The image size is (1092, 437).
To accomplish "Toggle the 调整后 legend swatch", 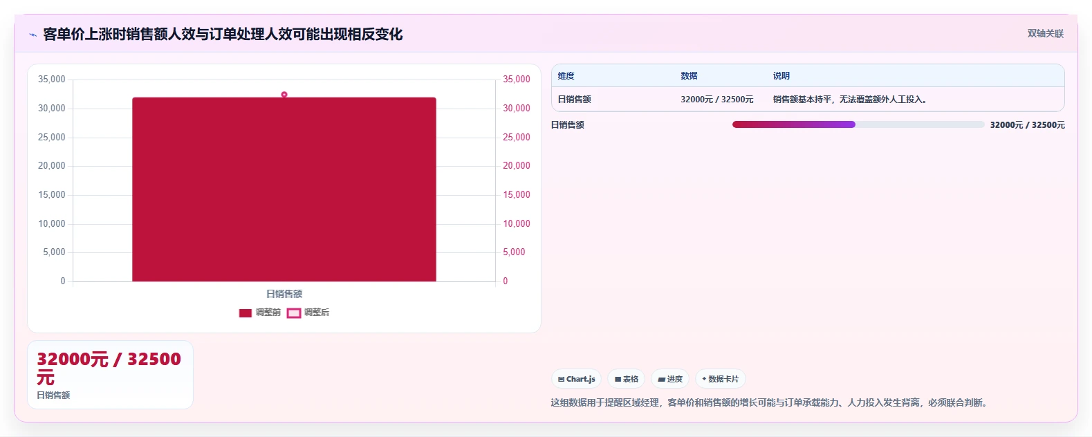I will pyautogui.click(x=294, y=313).
